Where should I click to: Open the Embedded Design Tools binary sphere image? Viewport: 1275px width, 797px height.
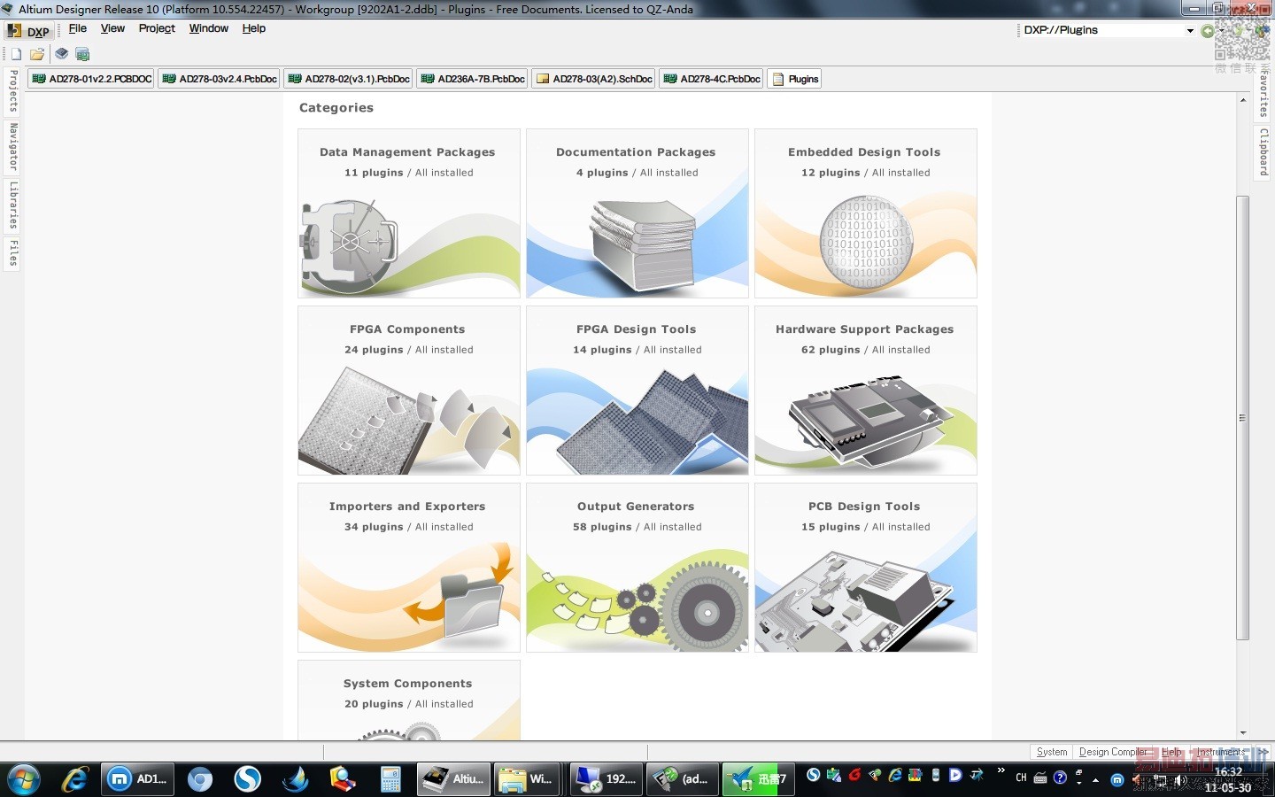coord(866,243)
